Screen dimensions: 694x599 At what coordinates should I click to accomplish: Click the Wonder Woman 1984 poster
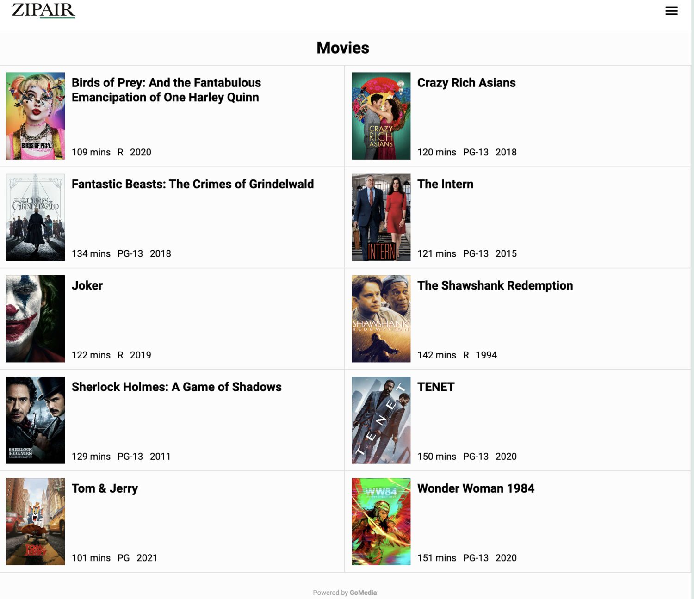coord(381,521)
